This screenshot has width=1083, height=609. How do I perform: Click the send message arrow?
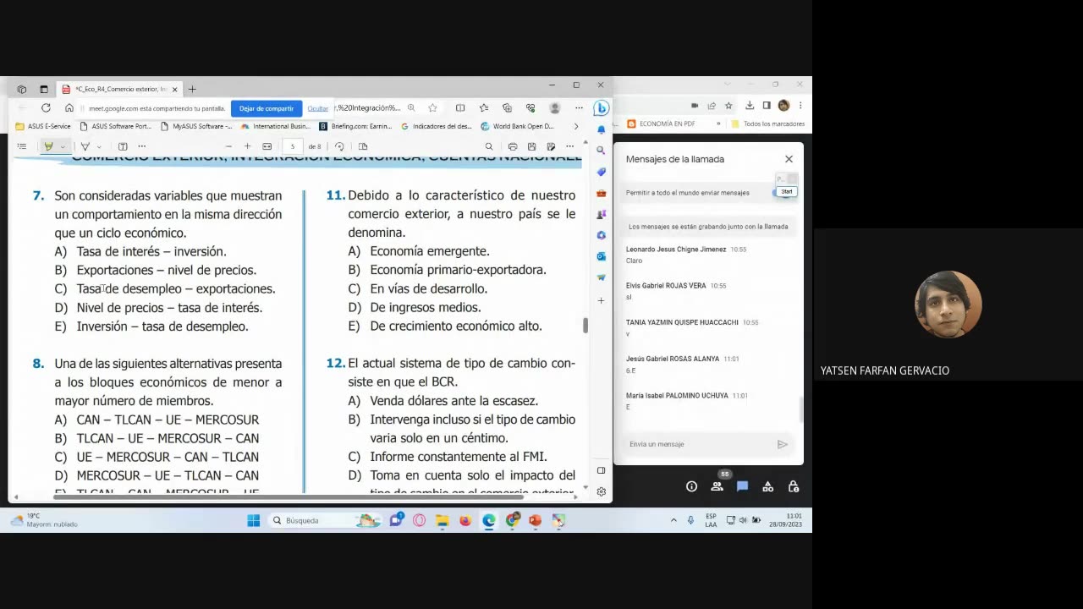point(782,444)
